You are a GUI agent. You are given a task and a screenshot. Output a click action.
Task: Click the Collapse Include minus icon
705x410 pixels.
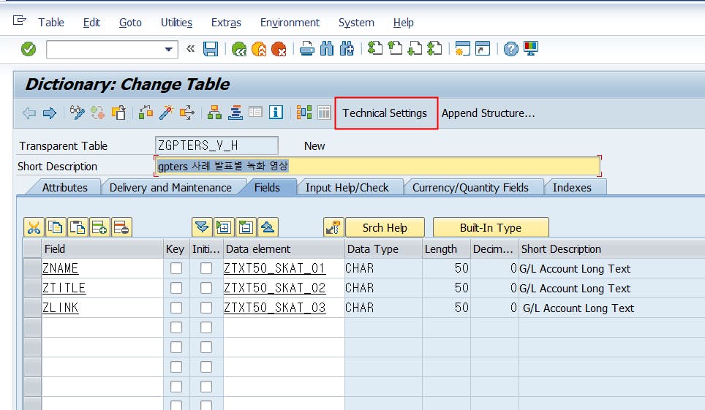coord(246,227)
